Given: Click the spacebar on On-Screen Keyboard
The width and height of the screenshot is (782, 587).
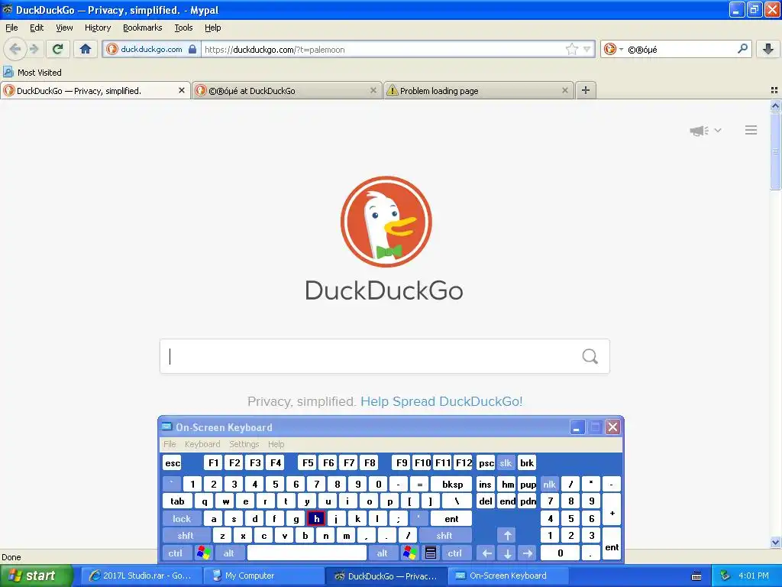Looking at the screenshot, I should coord(307,553).
